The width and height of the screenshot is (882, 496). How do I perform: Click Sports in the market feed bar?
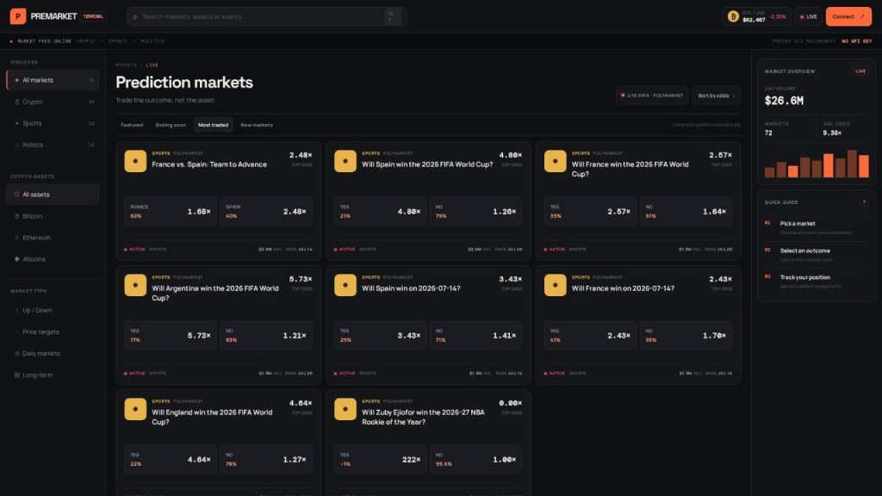pyautogui.click(x=117, y=41)
